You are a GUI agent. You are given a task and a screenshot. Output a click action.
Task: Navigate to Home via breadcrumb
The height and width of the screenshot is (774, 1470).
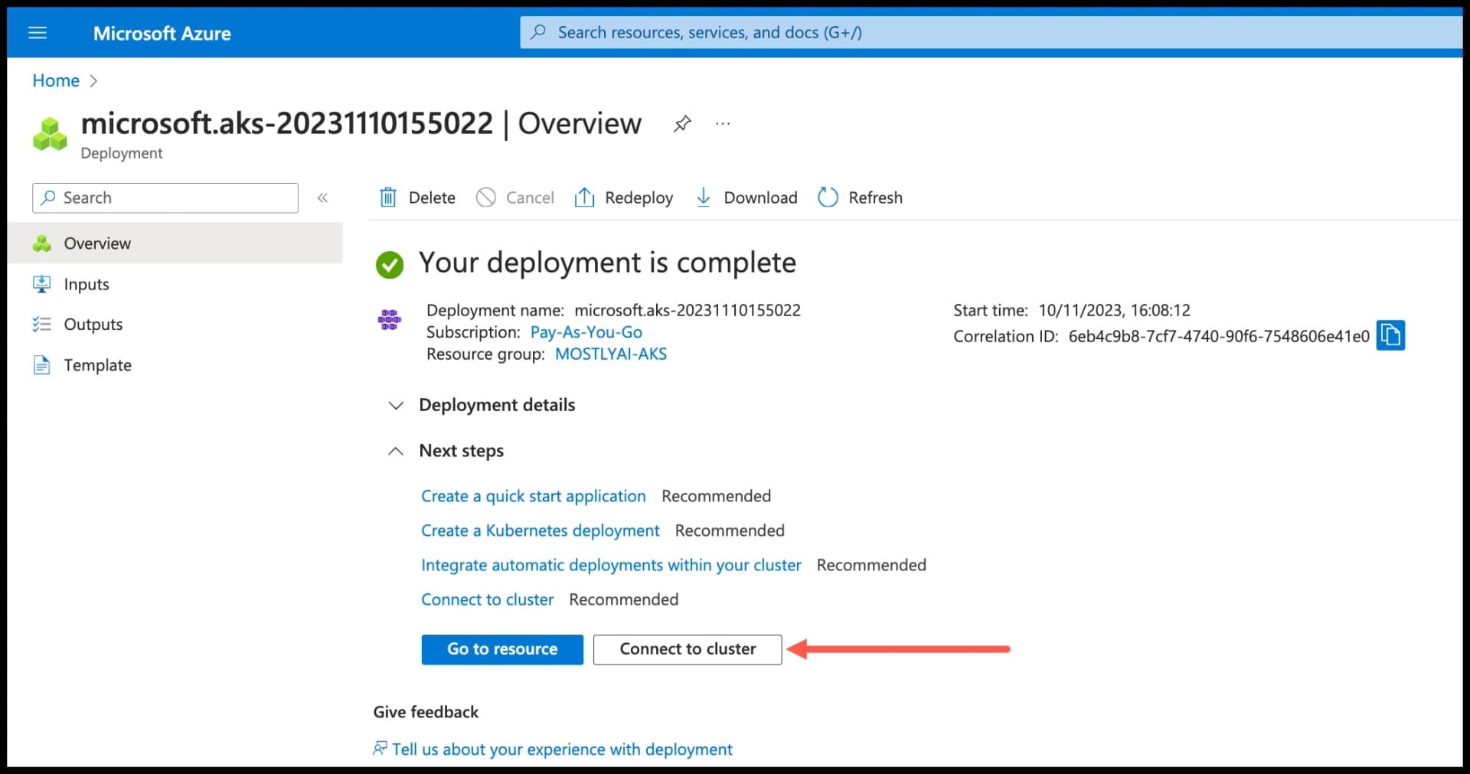pos(55,80)
